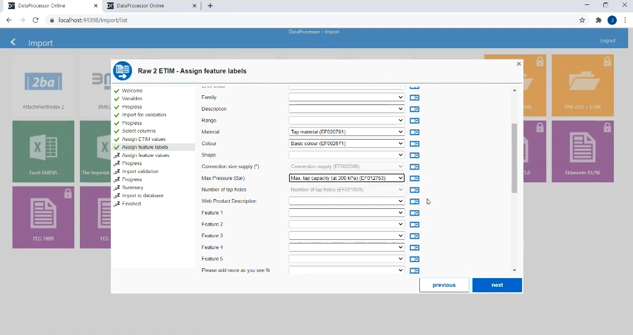Open the AttachmentIndex 2 import tile

click(43, 85)
